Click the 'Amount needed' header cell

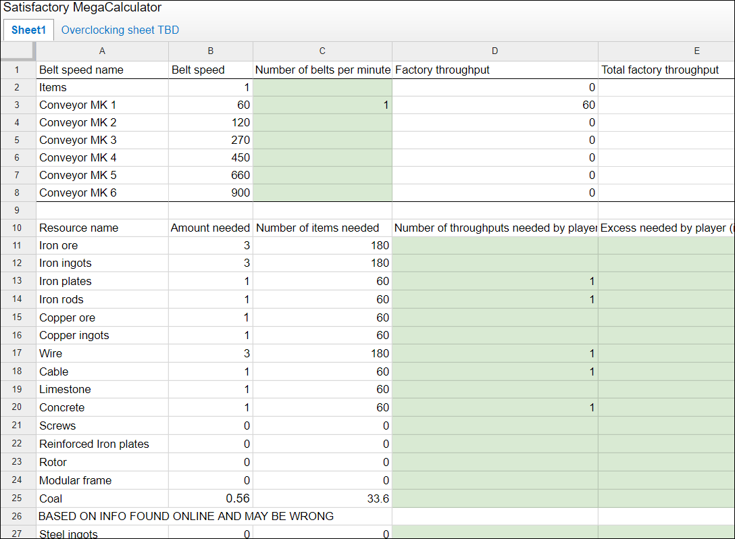(x=211, y=228)
